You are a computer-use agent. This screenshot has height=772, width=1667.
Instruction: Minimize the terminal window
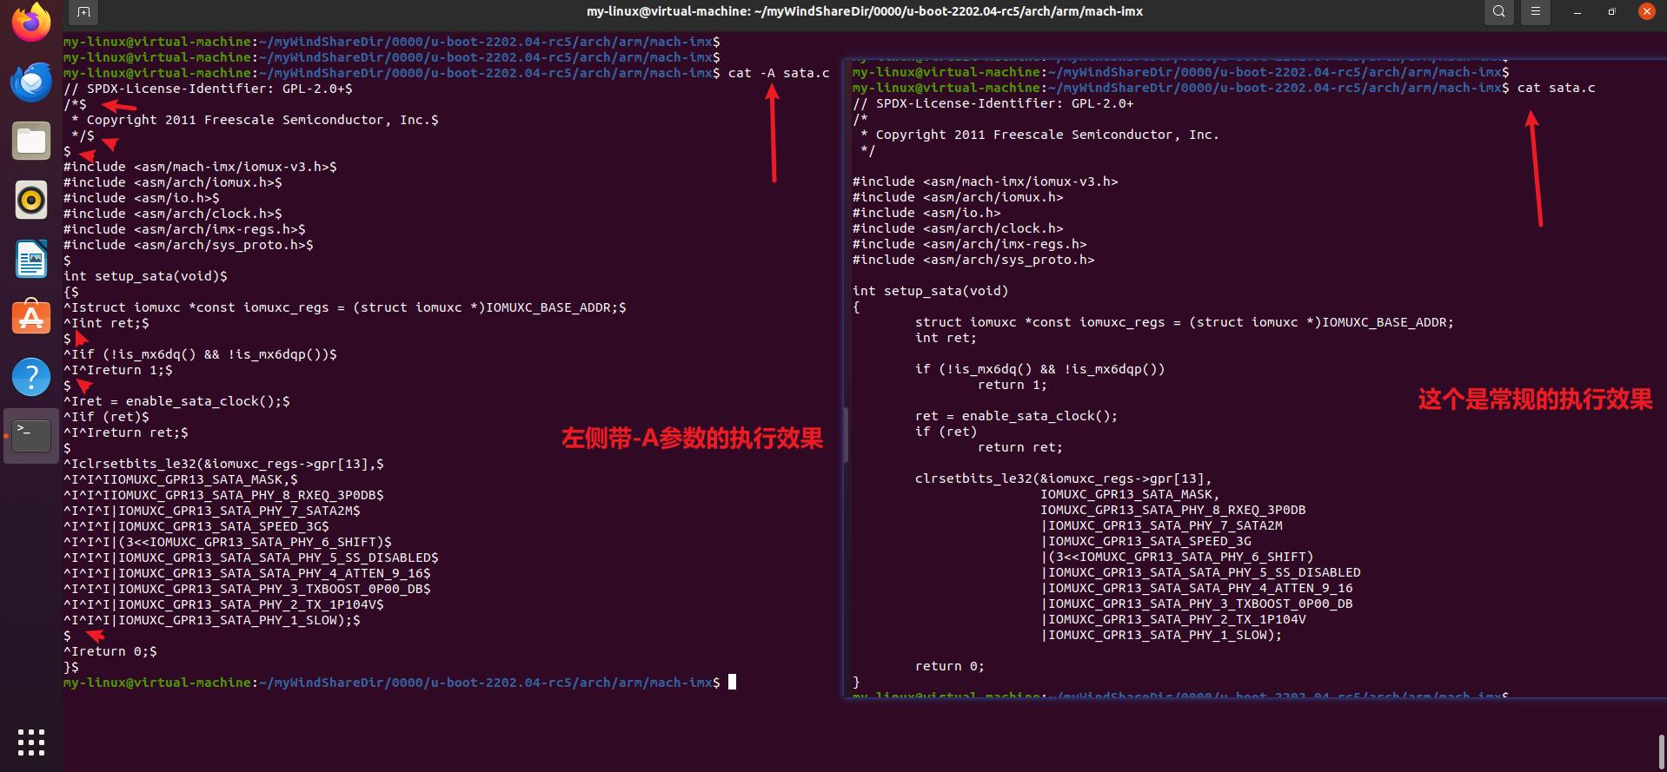pos(1577,12)
